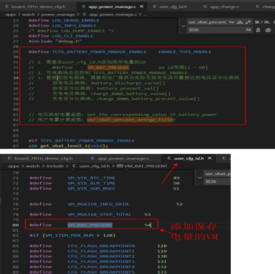The image size is (275, 274).
Task: Click 'apps' breadcrumb in upper editor
Action: (10, 14)
